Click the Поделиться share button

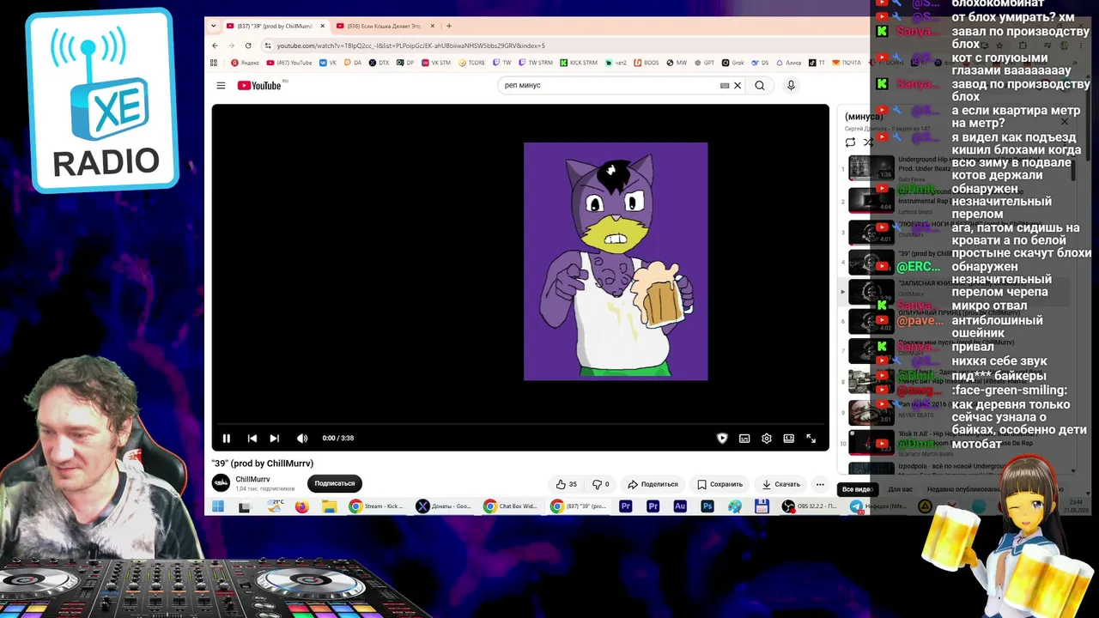pos(653,484)
